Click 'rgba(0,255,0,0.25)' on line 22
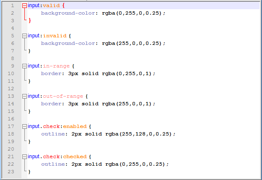This screenshot has height=180, width=262. pyautogui.click(x=135, y=164)
